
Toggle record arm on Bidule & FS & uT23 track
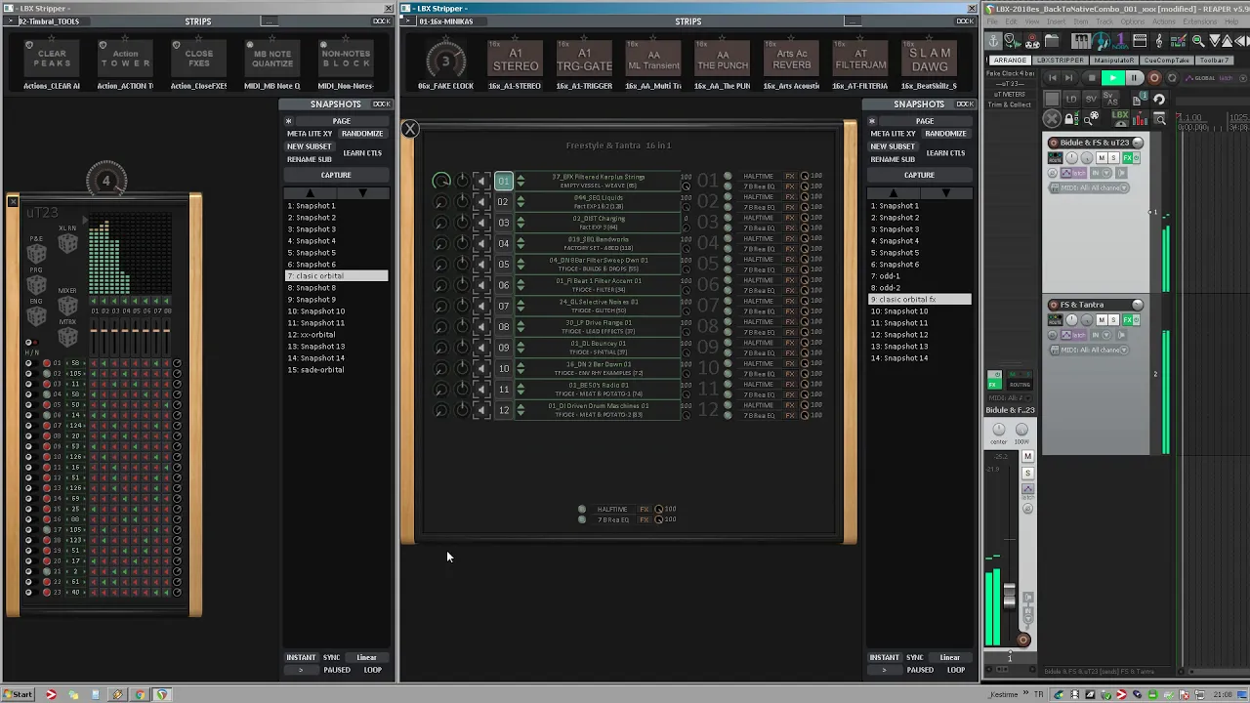pos(1053,143)
